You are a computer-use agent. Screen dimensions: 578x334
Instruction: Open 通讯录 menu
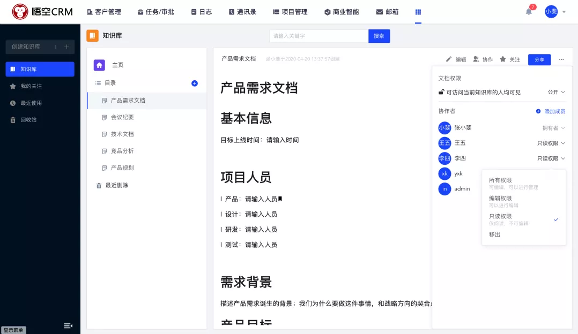[242, 12]
